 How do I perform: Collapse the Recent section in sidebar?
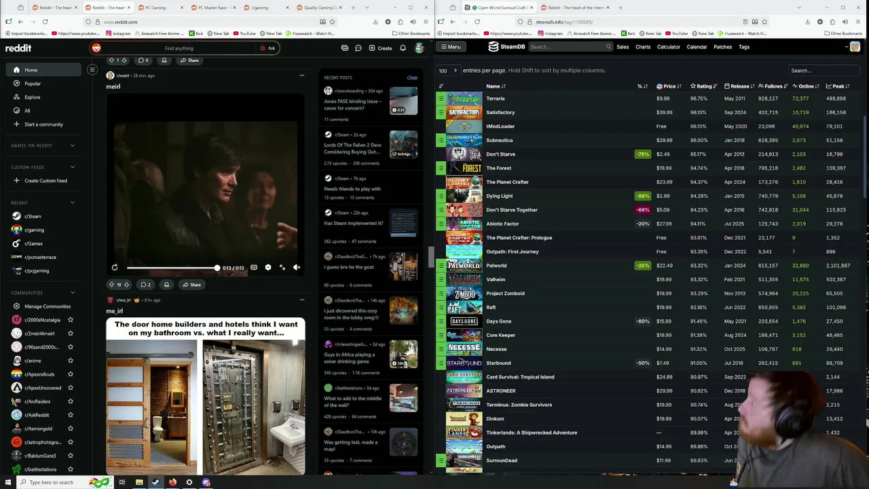73,202
